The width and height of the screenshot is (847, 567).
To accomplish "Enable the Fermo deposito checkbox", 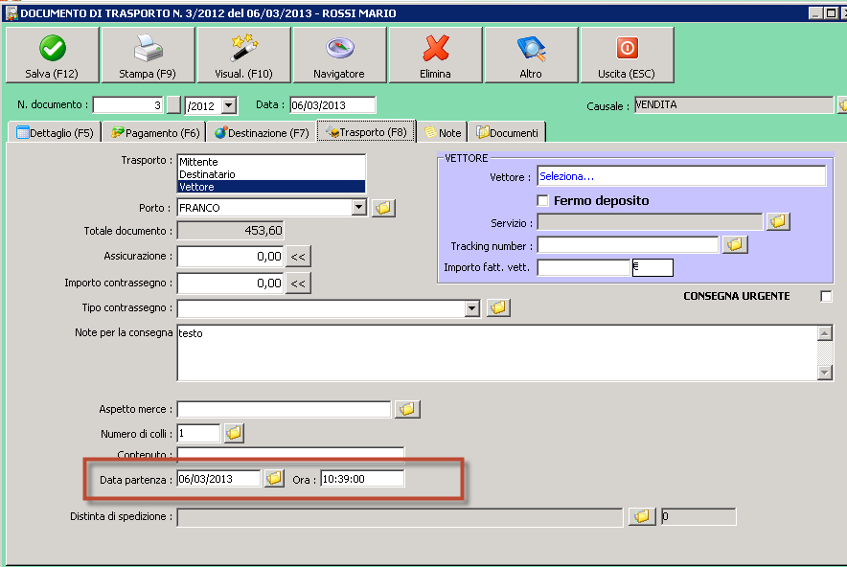I will pos(543,201).
